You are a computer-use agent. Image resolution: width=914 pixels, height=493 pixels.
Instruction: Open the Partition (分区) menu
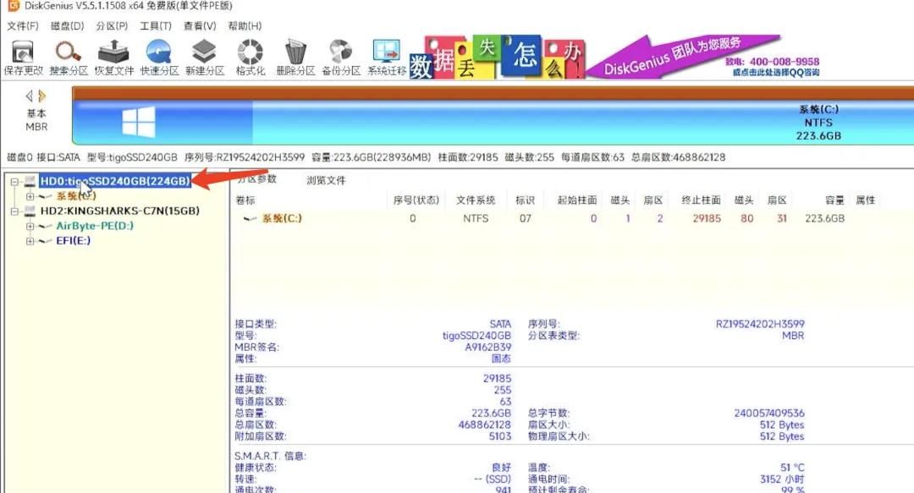click(x=112, y=25)
